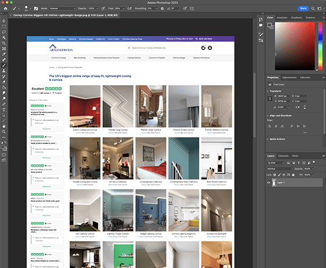Toggle type layer filter in Layers
Screen dimensions: 326x268
tap(299, 163)
